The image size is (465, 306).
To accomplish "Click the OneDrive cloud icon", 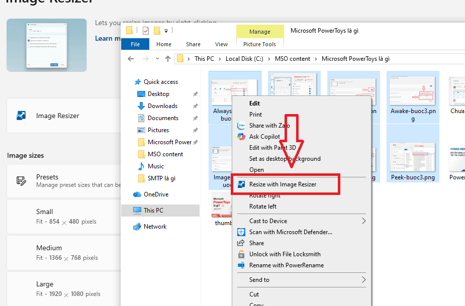I will coord(137,194).
